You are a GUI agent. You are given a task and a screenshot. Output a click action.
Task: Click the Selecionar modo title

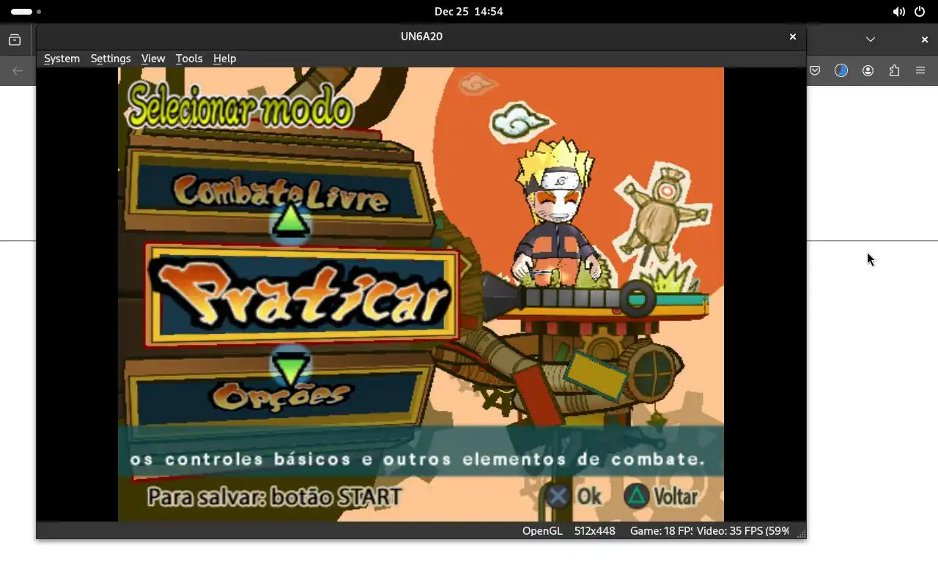pos(240,108)
